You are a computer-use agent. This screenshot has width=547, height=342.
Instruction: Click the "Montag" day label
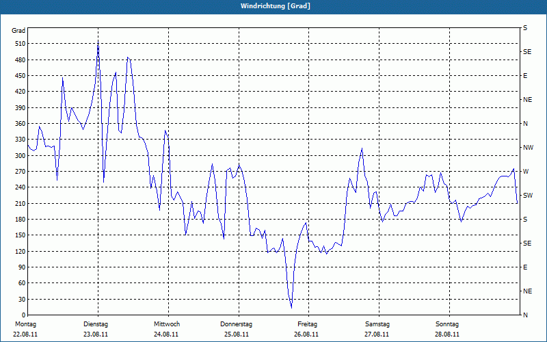coord(25,324)
